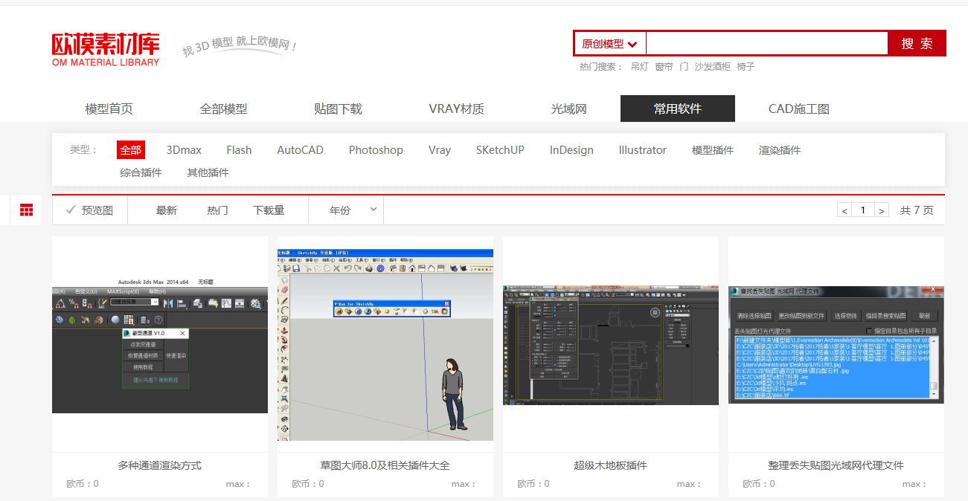The image size is (968, 501).
Task: Select hot search keyword 椅子
Action: [x=746, y=67]
